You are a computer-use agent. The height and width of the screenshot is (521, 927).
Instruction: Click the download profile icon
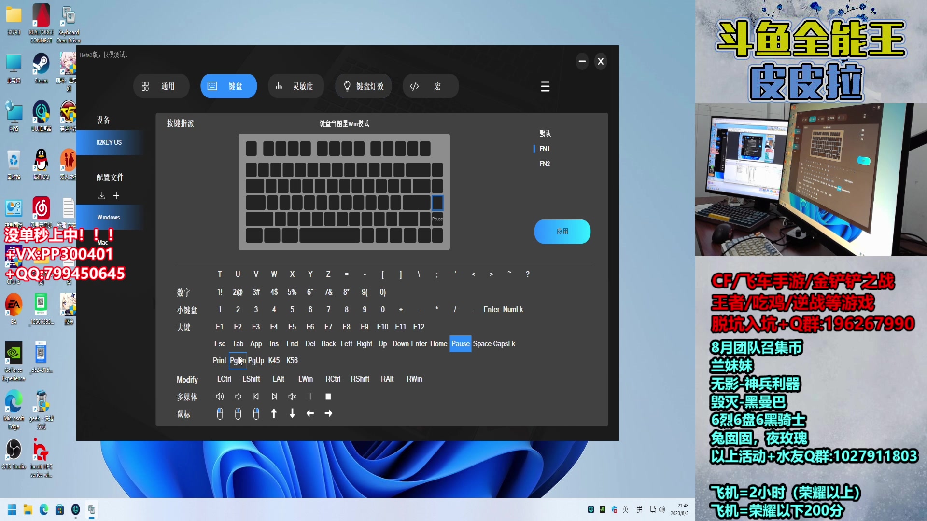point(102,195)
